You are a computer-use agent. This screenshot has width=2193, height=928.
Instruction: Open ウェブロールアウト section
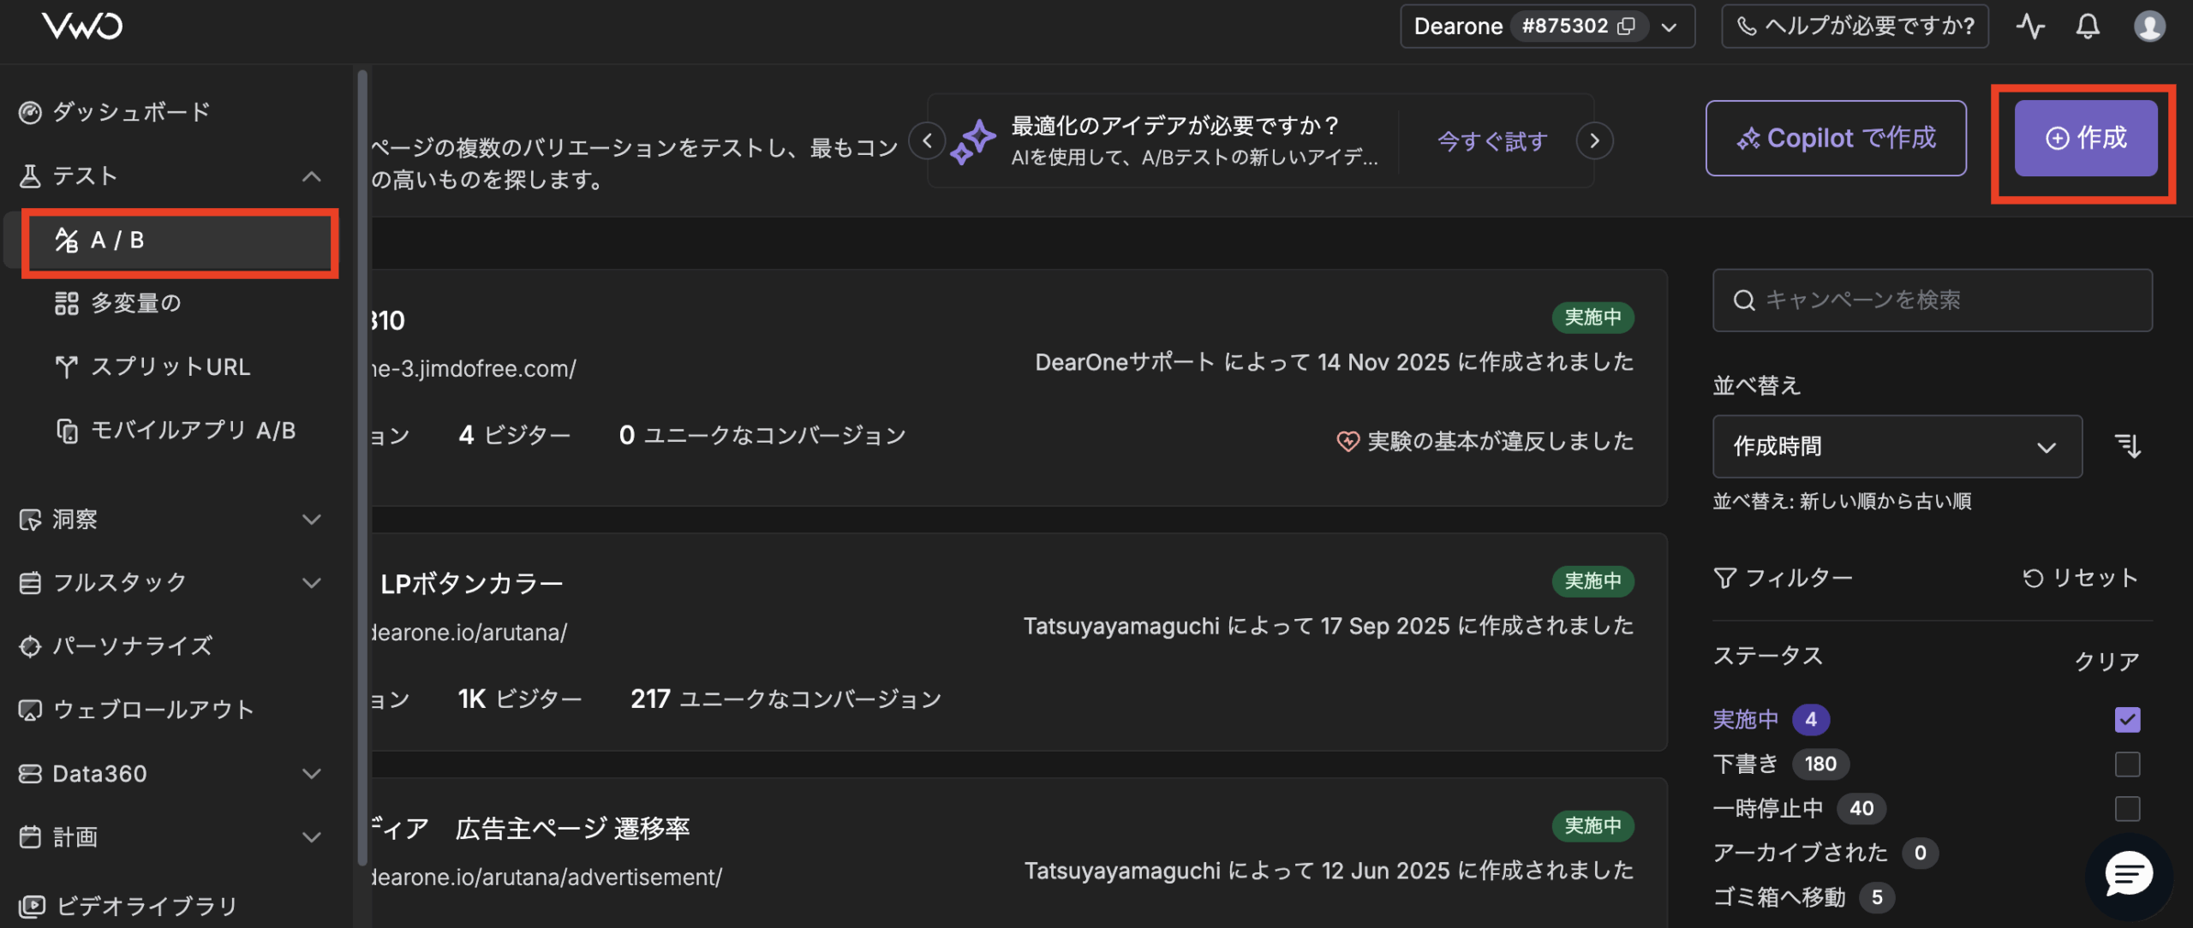152,709
